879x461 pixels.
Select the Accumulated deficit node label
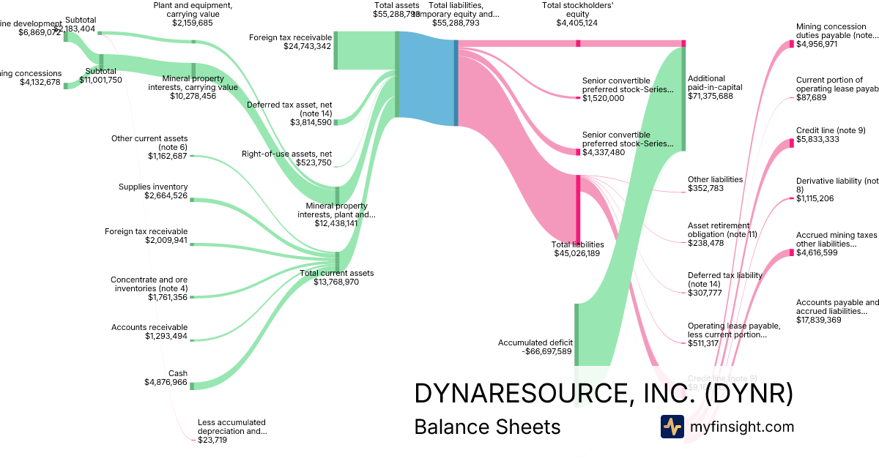pos(535,347)
